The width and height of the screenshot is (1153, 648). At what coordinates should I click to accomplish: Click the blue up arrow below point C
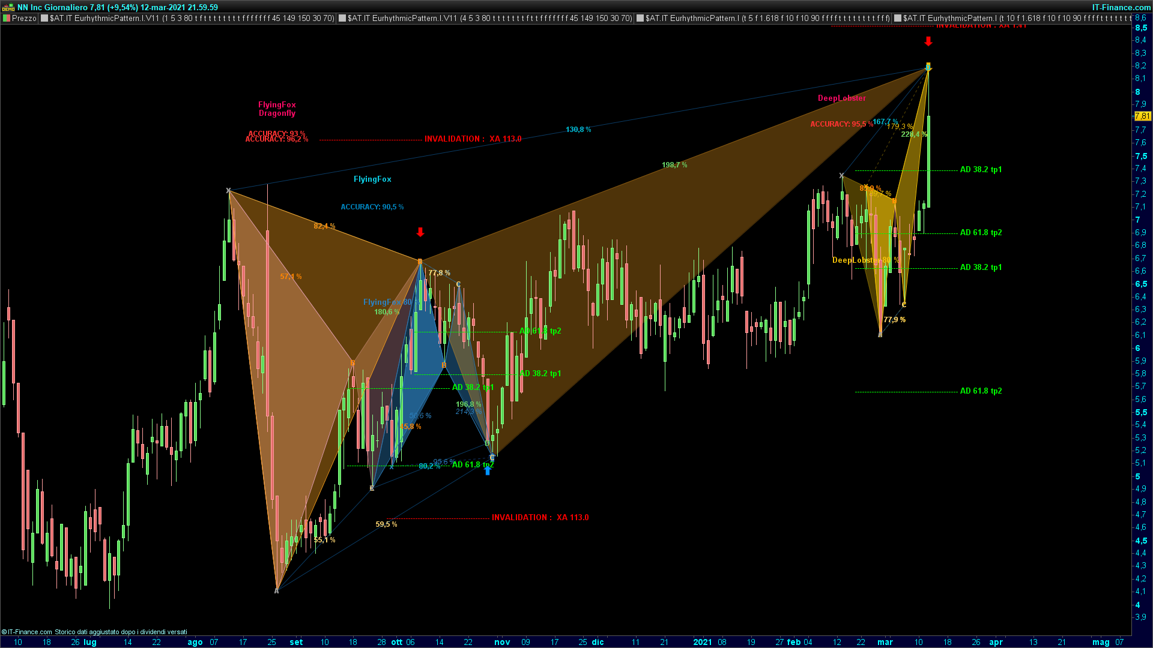(488, 471)
